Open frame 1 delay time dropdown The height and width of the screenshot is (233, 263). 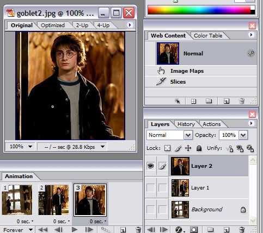(x=32, y=221)
